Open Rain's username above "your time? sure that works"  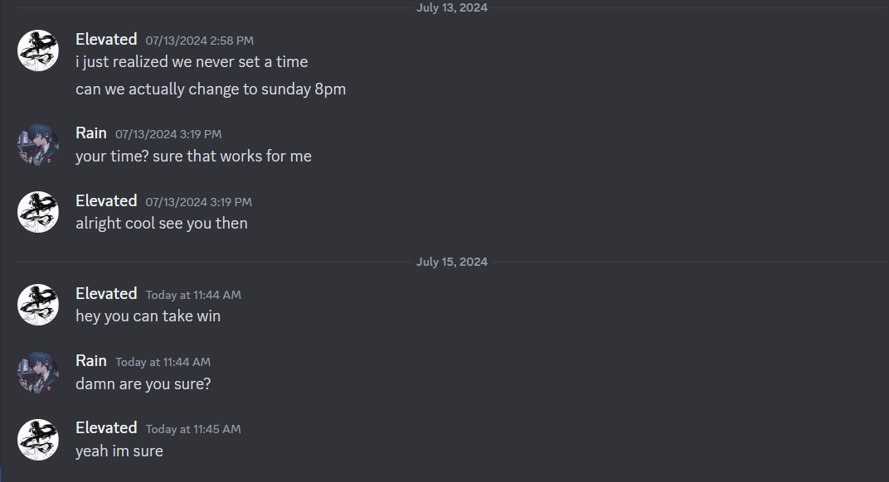click(x=91, y=133)
